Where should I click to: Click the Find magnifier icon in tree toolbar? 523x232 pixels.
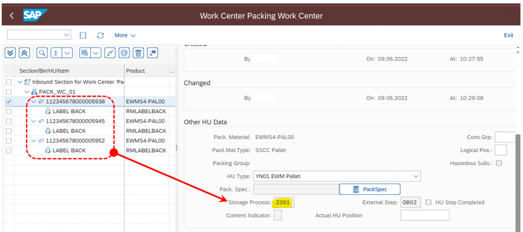click(42, 53)
